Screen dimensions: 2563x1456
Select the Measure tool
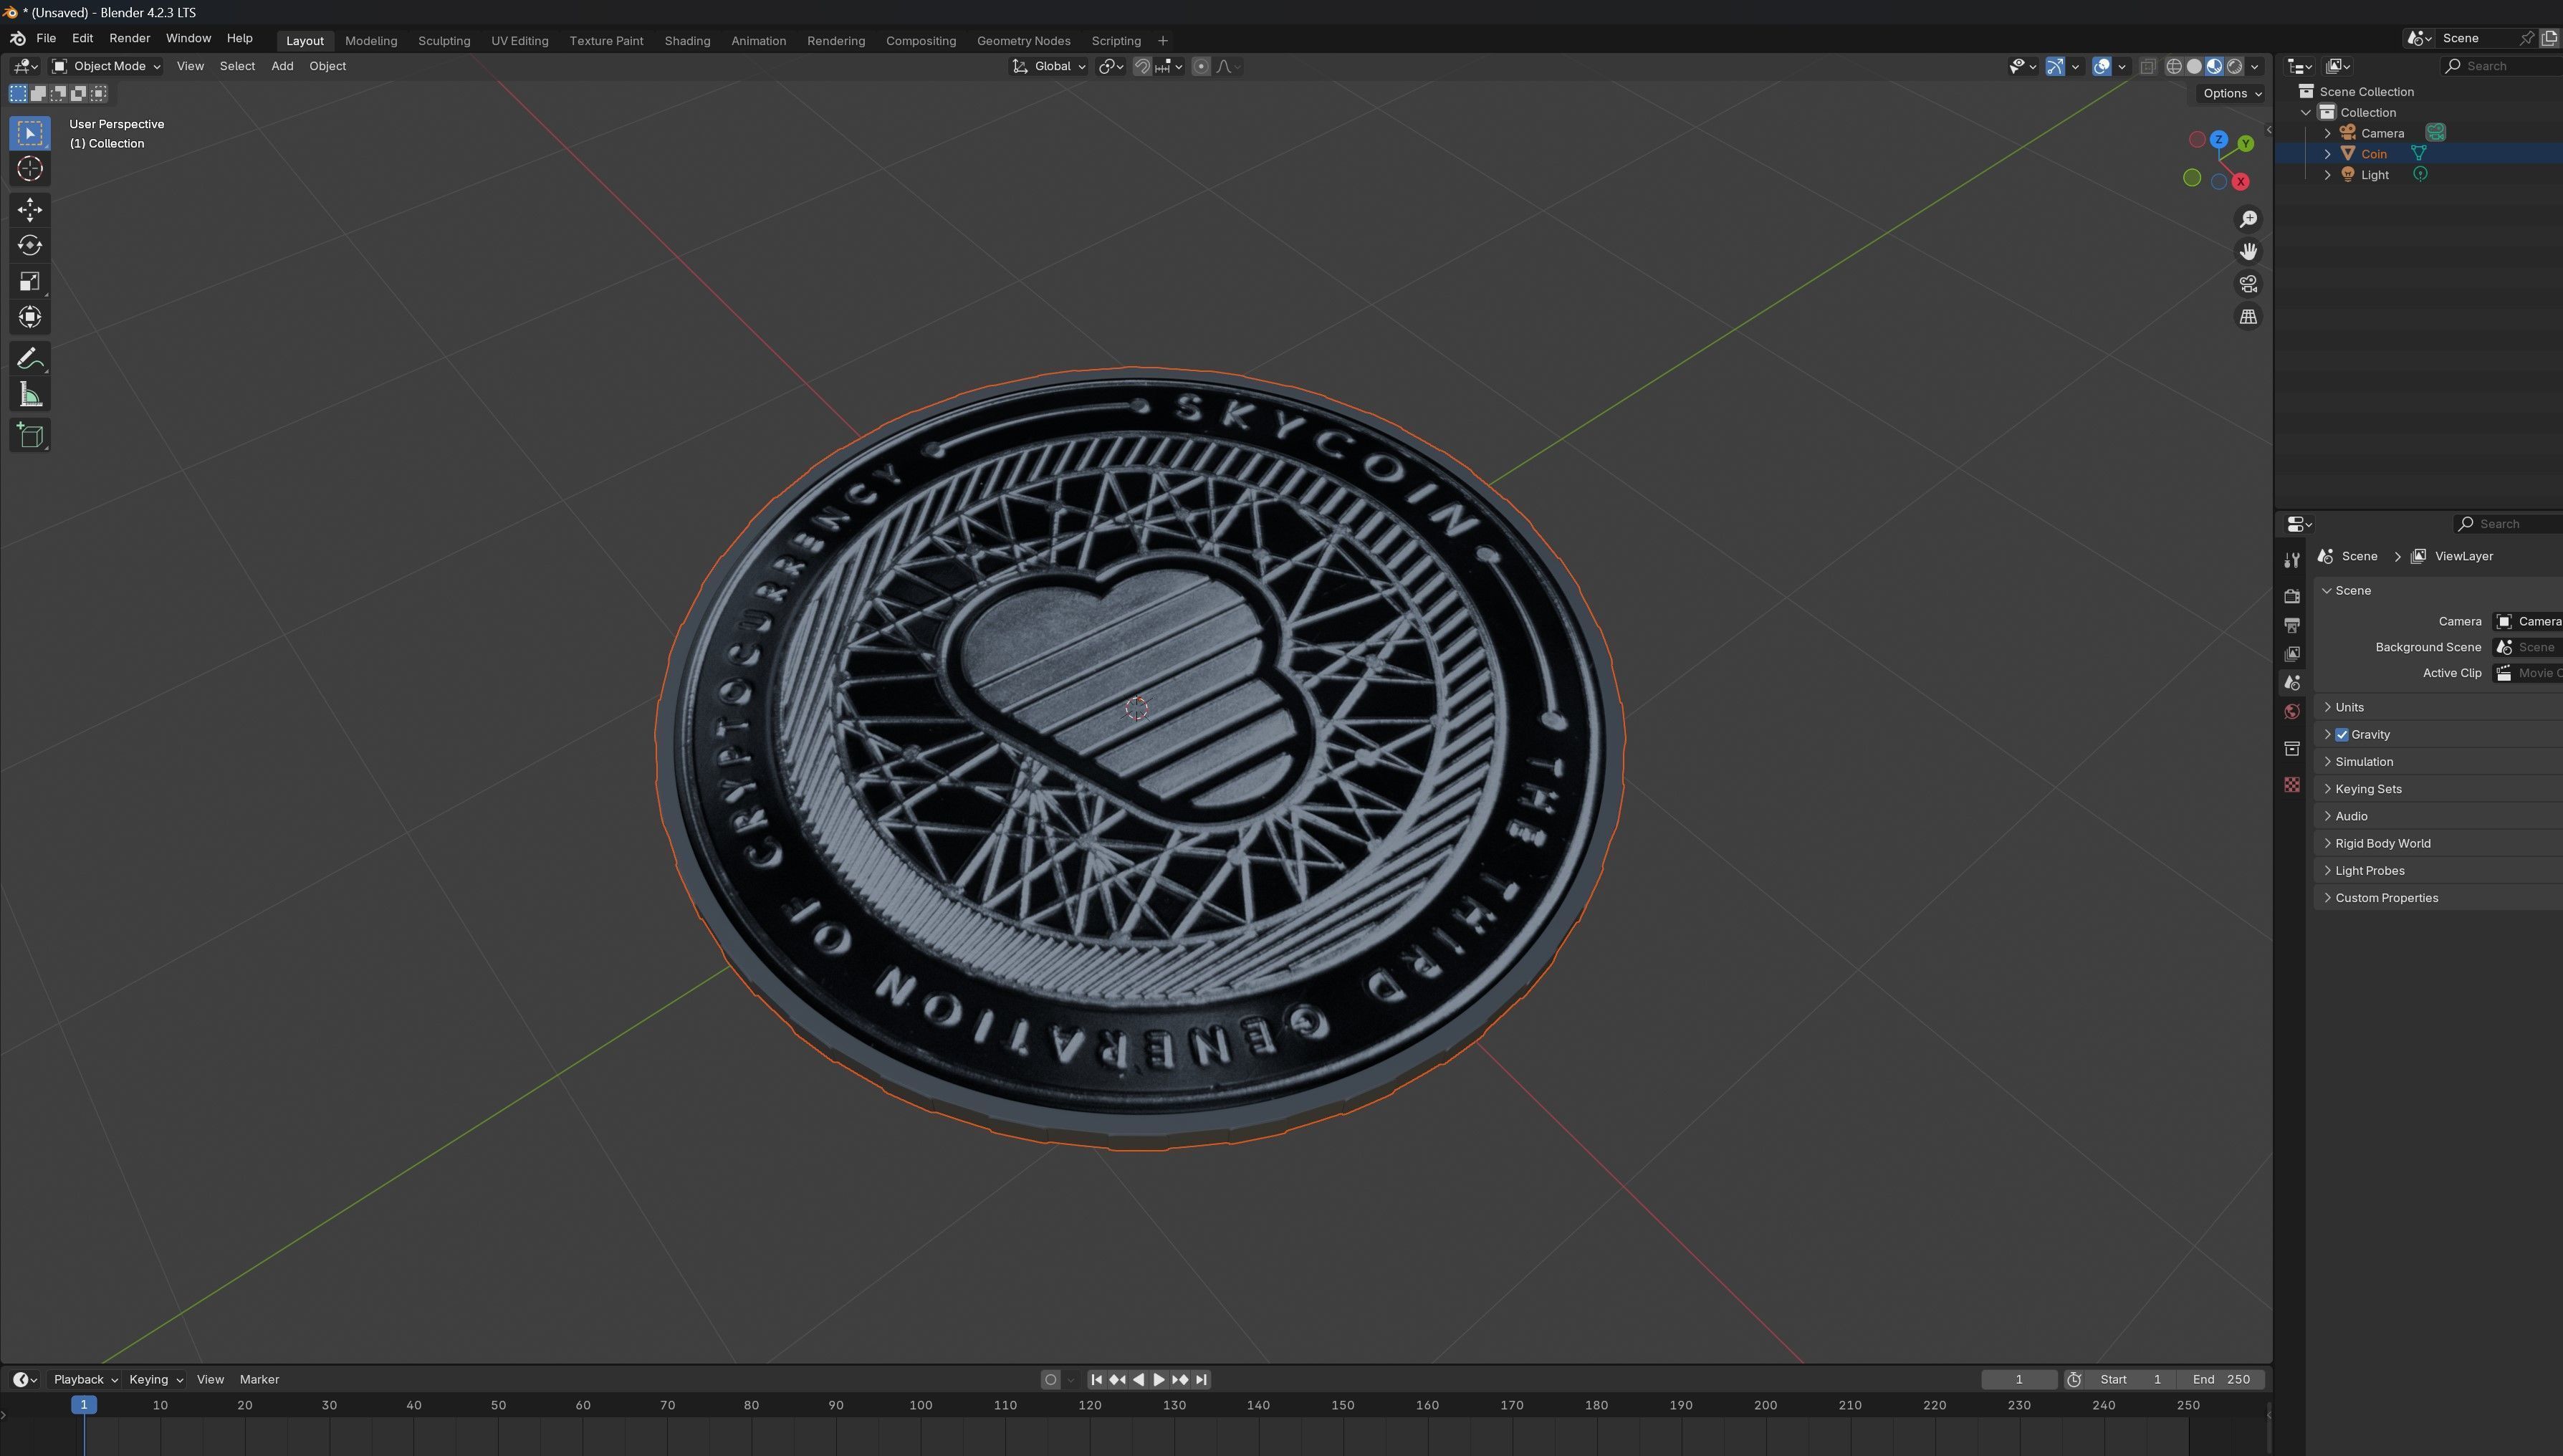(30, 394)
